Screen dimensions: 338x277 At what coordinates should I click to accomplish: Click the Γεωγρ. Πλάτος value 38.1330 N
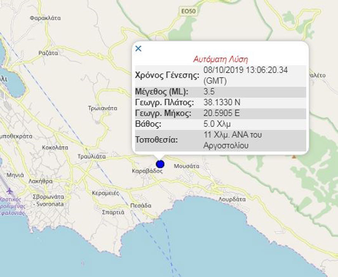[x=221, y=103]
